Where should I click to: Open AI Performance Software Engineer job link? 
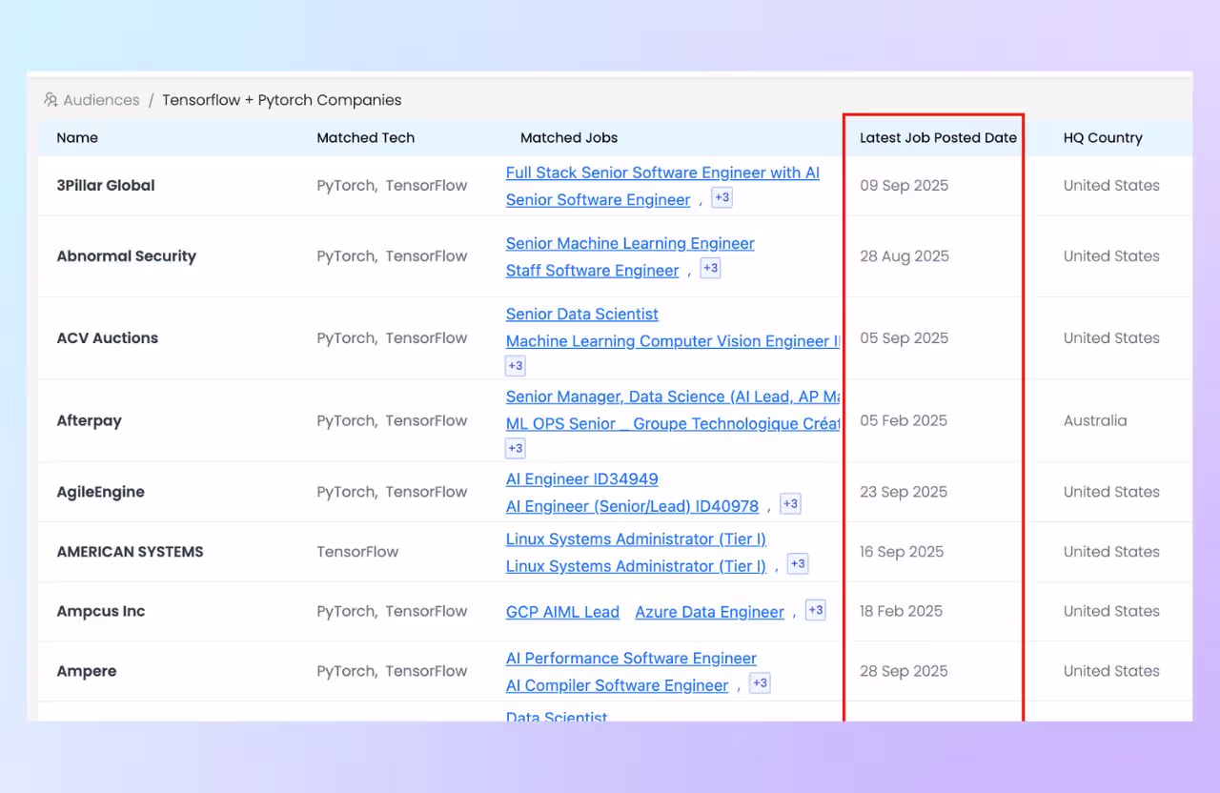coord(631,658)
